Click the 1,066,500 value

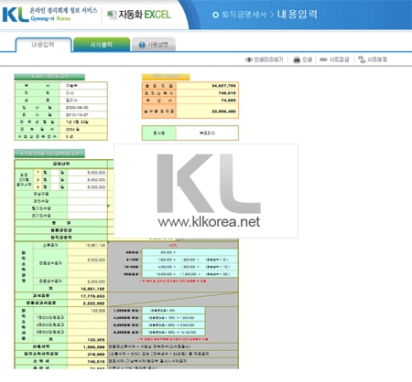click(93, 347)
